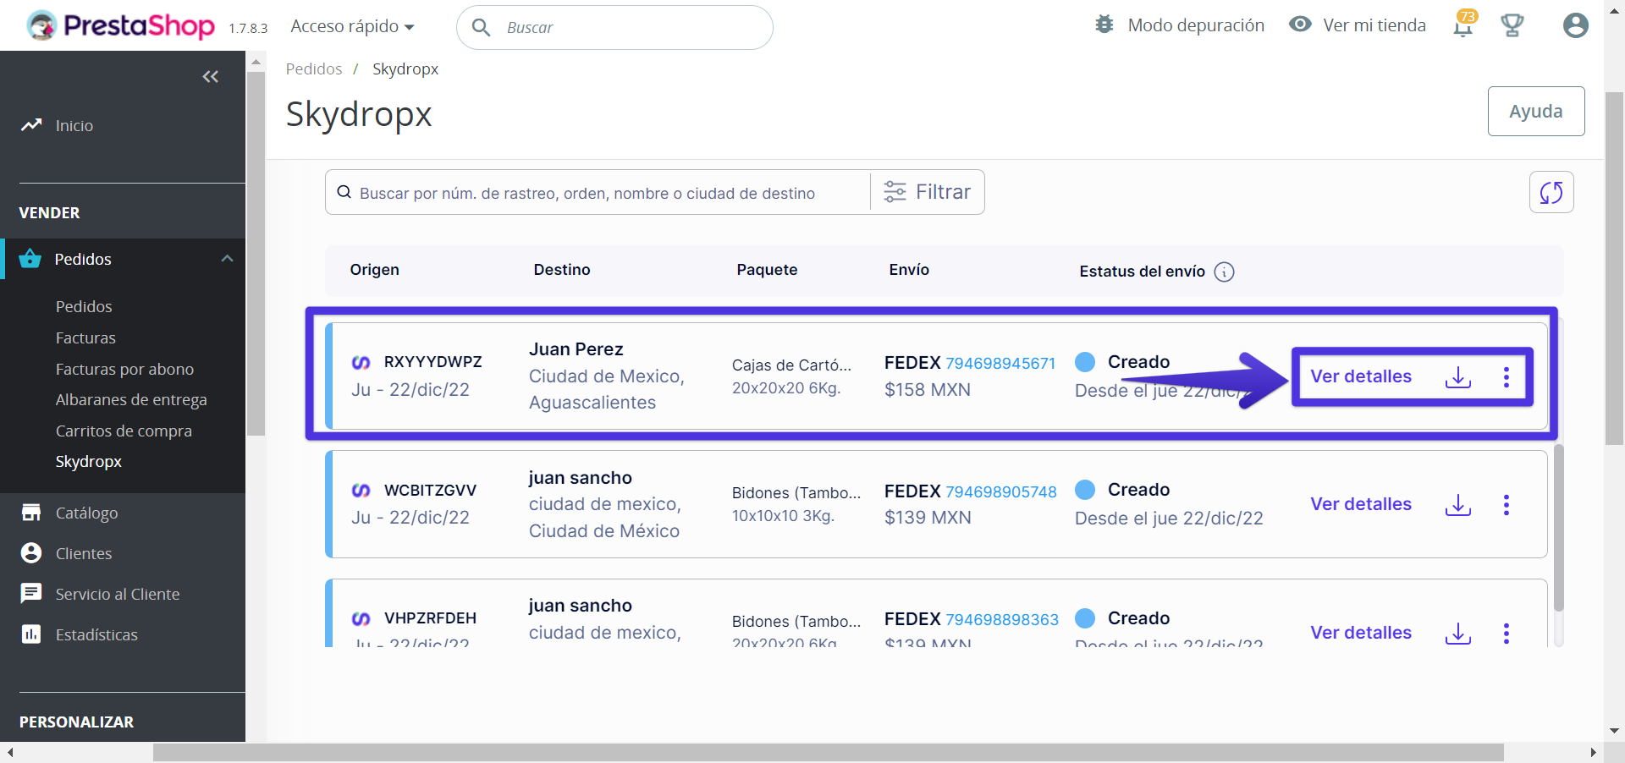This screenshot has width=1625, height=763.
Task: Open Carritos de compra submenu item
Action: [124, 431]
